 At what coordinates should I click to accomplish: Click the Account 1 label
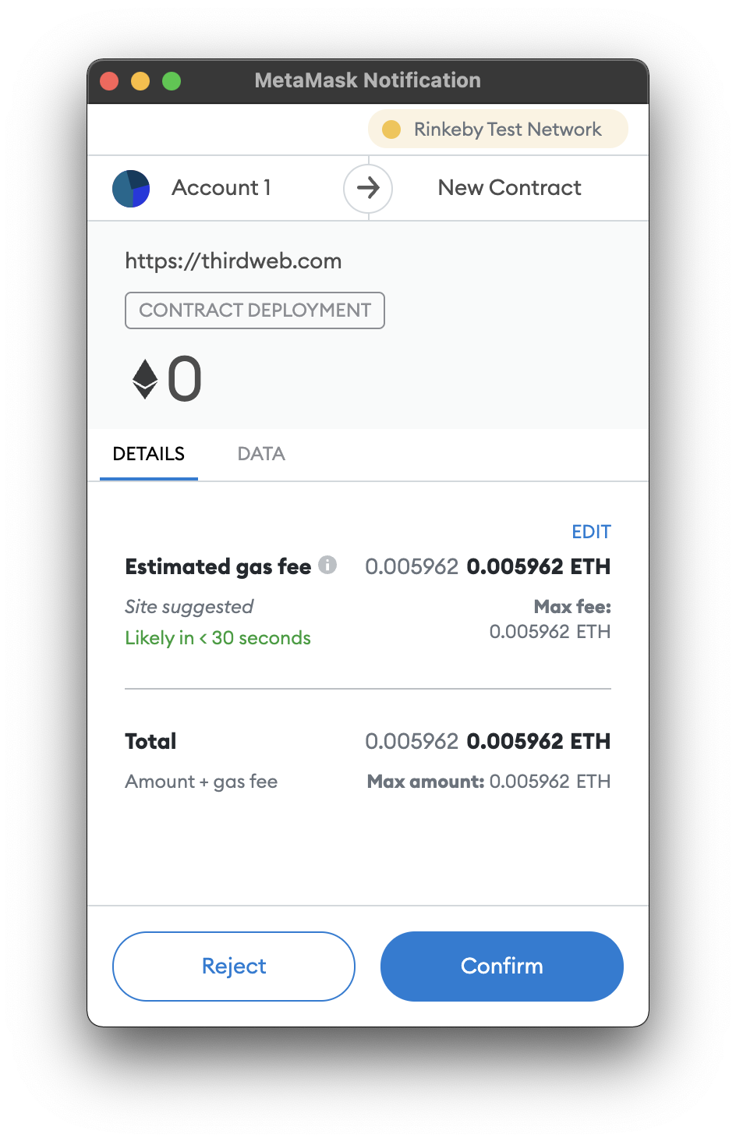click(x=221, y=188)
